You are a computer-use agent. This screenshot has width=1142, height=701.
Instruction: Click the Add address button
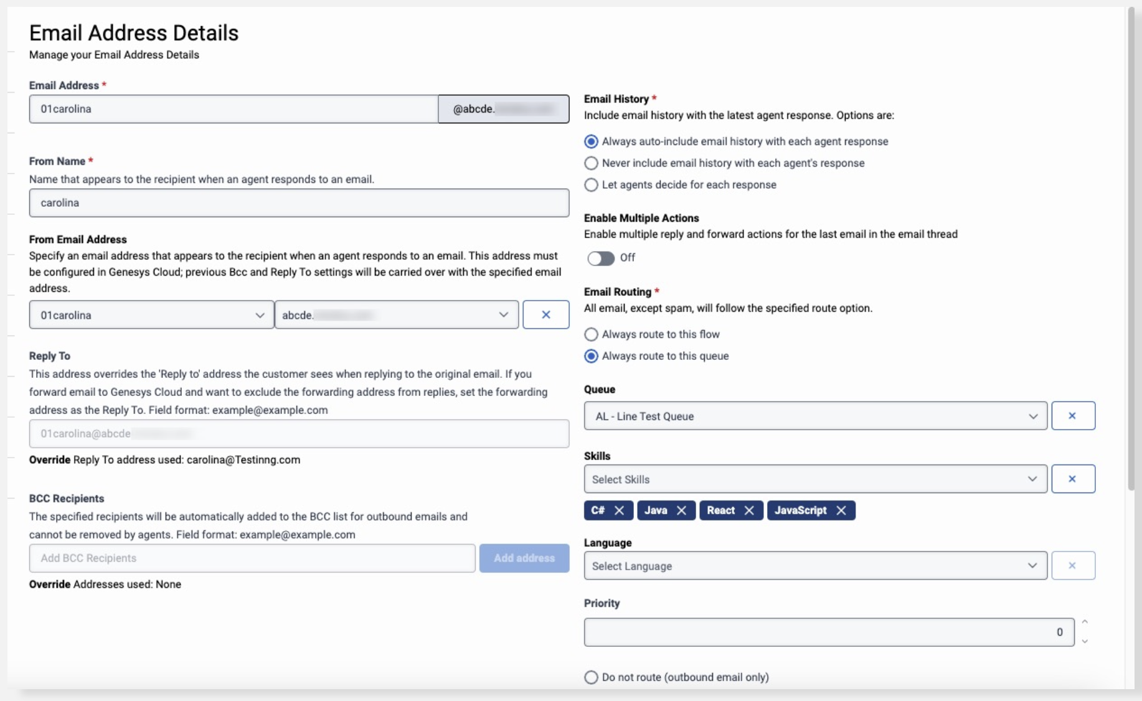coord(524,558)
